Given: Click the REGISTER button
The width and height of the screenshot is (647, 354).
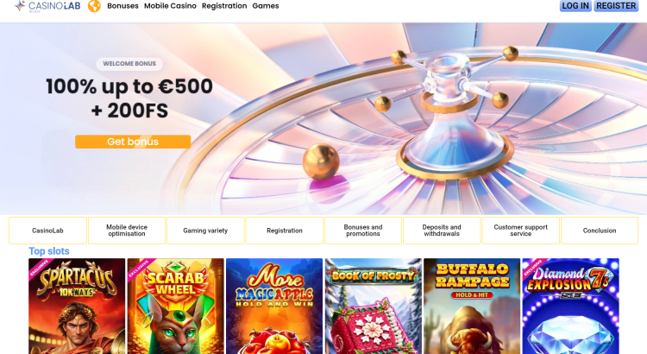Looking at the screenshot, I should coord(616,6).
